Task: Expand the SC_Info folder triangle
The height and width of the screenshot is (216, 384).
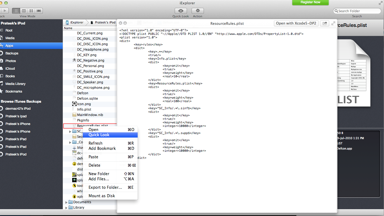Action: click(71, 131)
